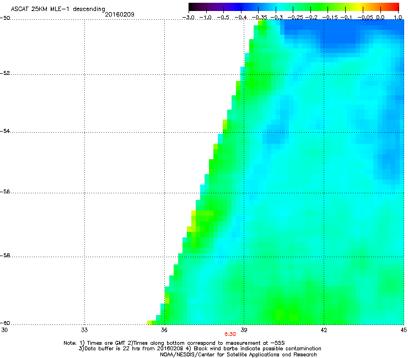408x358 pixels.
Task: Select the longitude axis label 42
Action: (324, 330)
